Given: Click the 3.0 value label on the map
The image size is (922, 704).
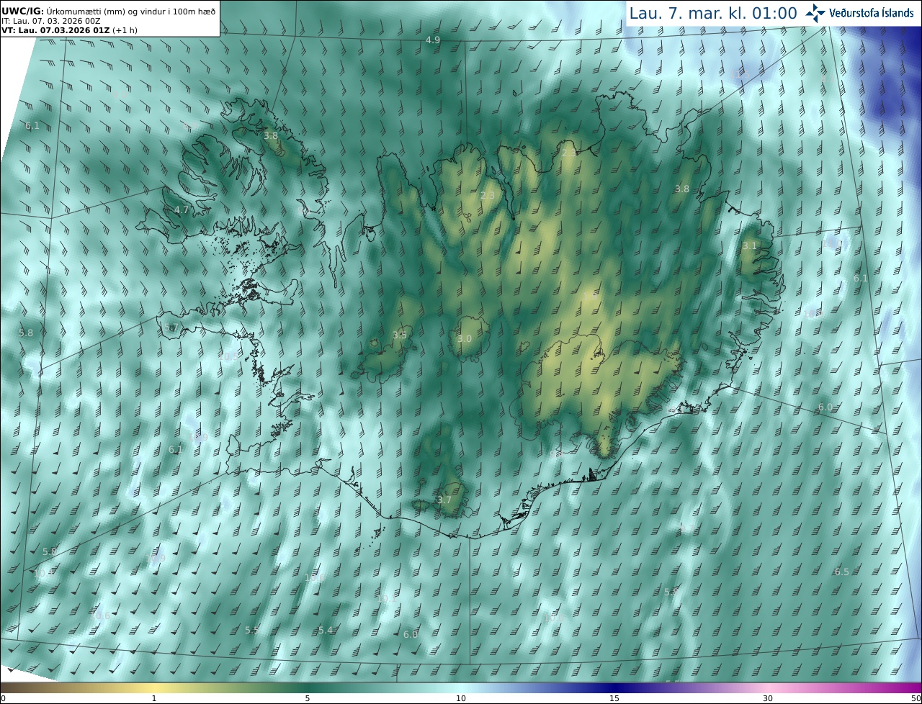Looking at the screenshot, I should point(465,339).
